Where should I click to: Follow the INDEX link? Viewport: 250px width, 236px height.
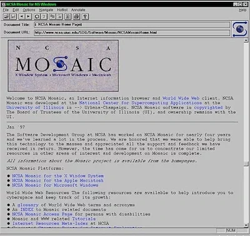[x=27, y=210]
